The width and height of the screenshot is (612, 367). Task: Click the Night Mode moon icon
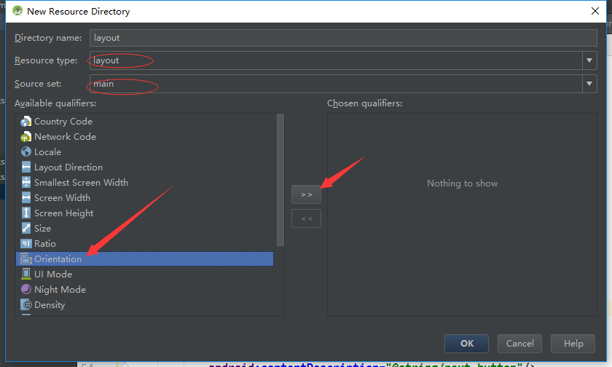25,289
